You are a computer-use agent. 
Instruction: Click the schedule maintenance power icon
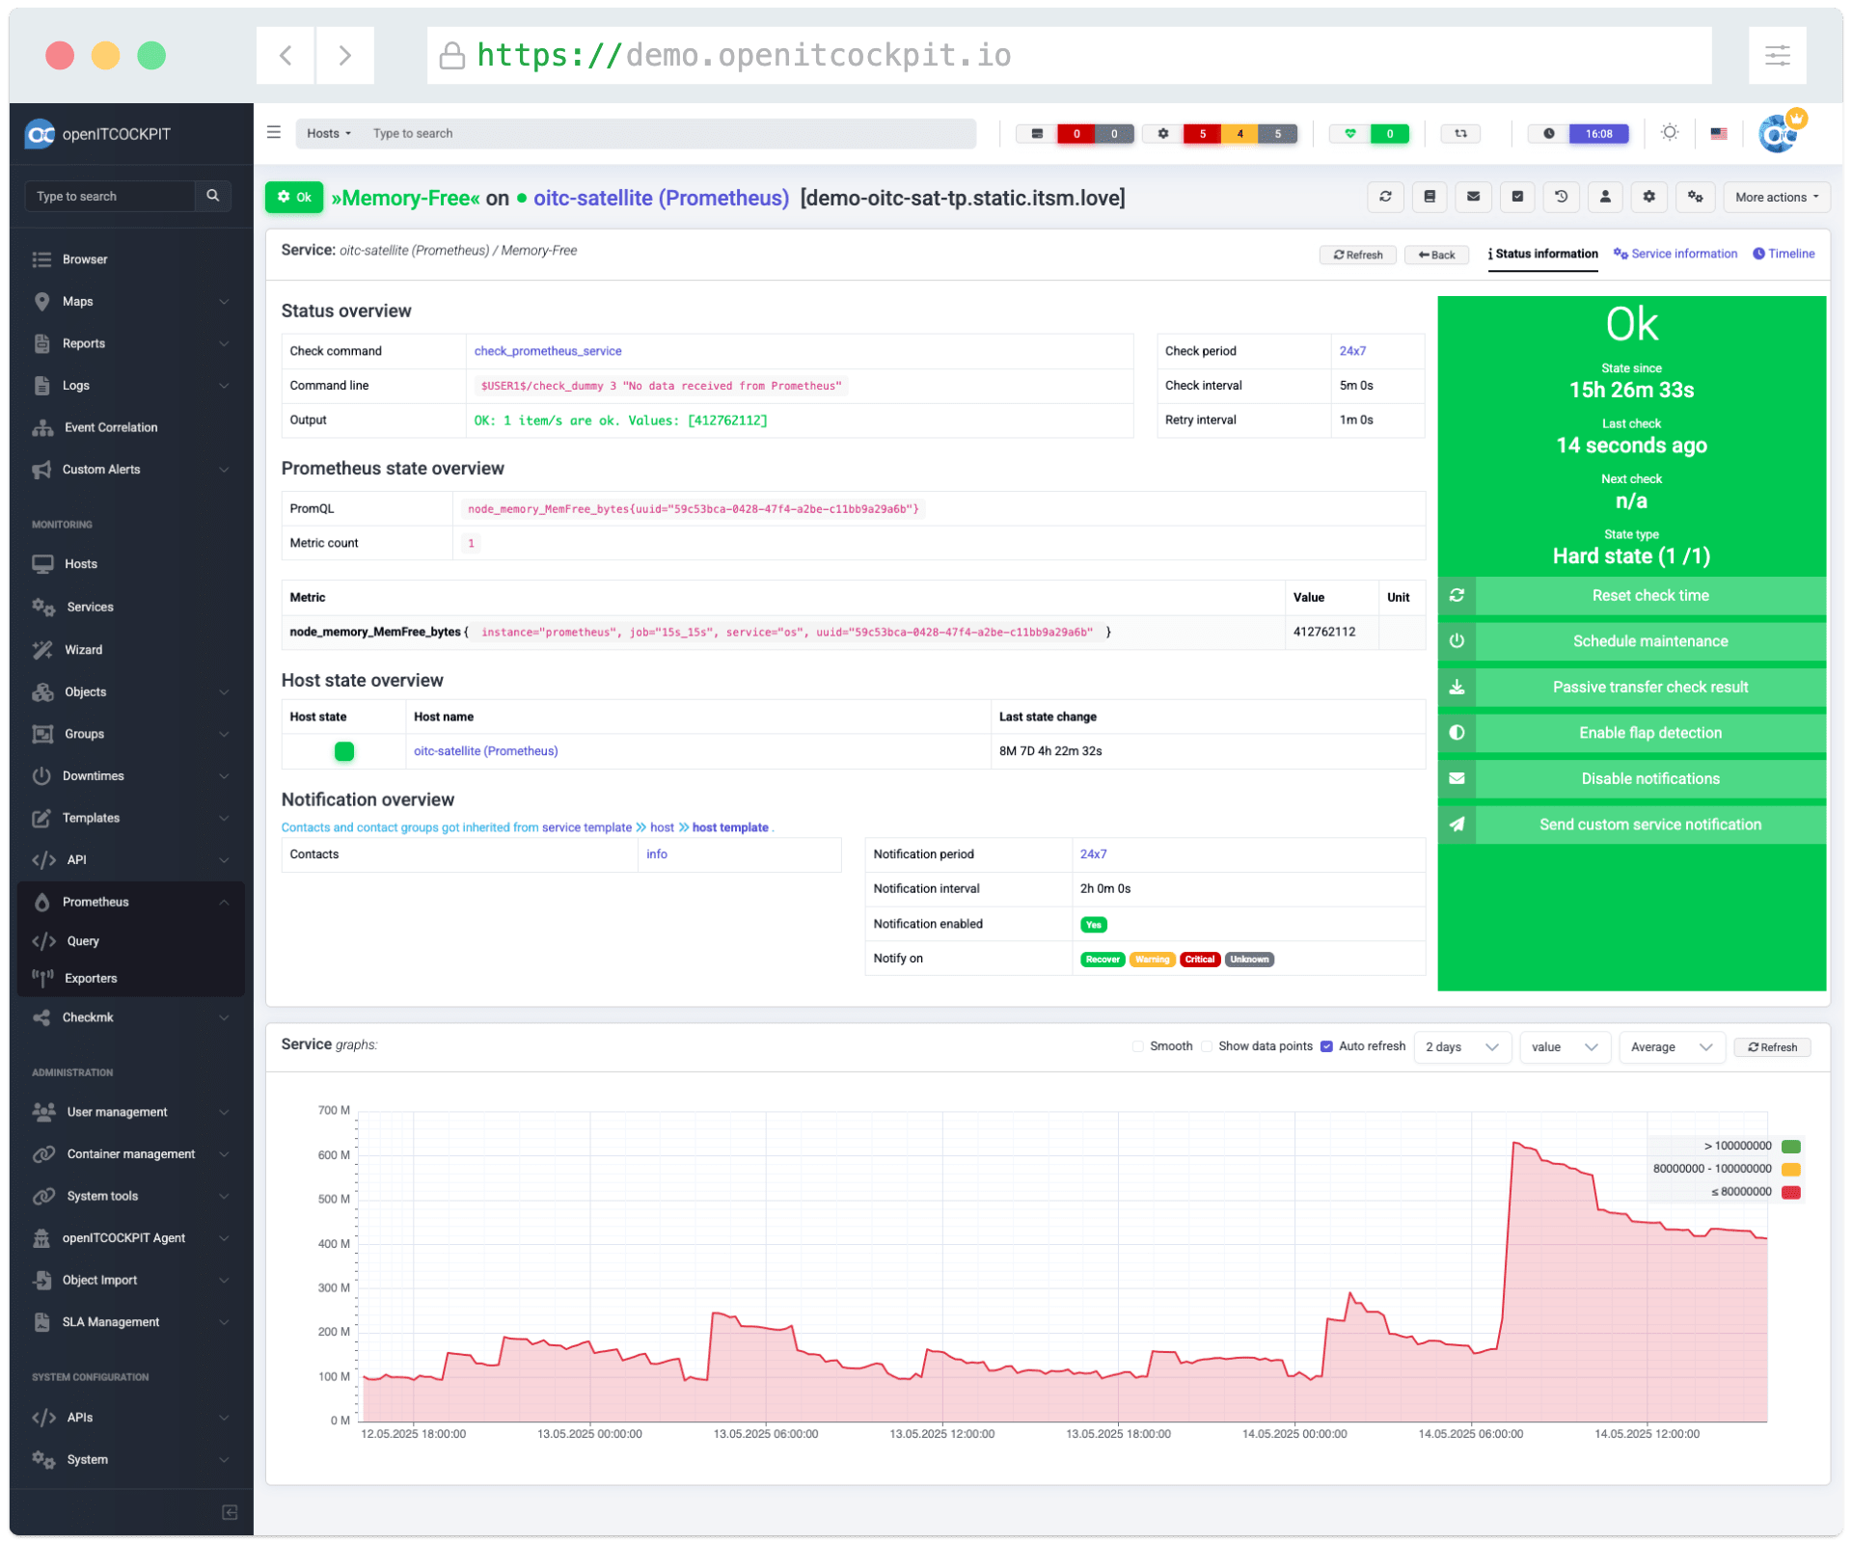[x=1457, y=641]
